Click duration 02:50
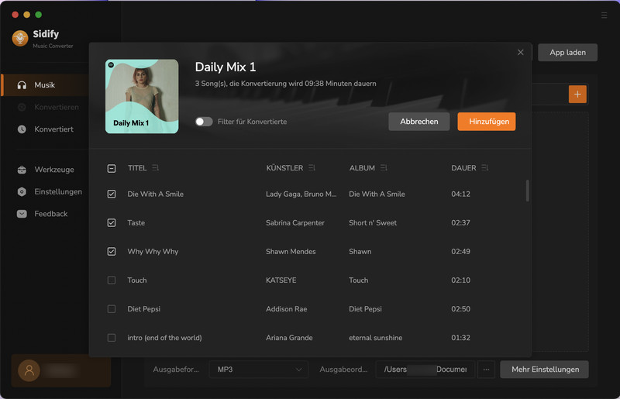Viewport: 620px width, 399px height. [x=460, y=309]
